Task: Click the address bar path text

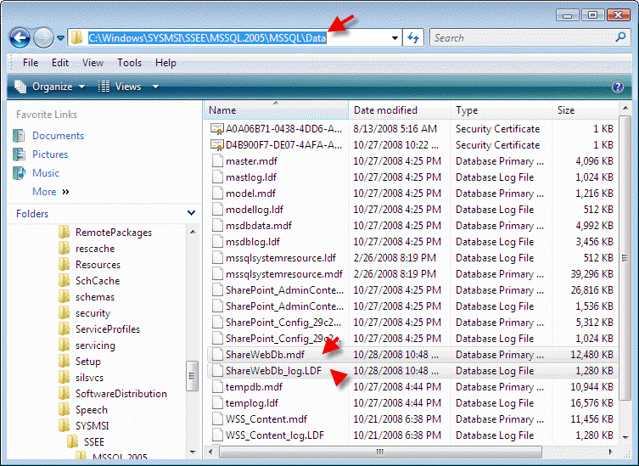Action: (207, 38)
